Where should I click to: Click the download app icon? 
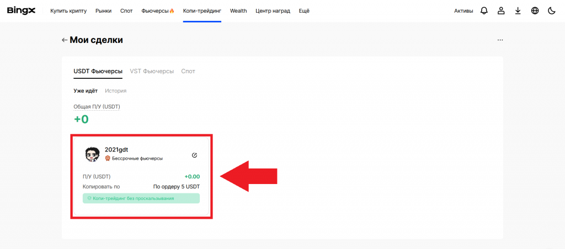coord(518,11)
